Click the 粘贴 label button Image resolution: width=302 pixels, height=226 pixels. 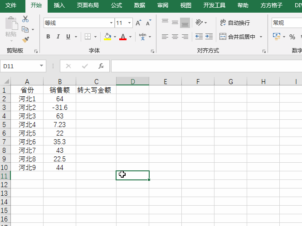pos(11,34)
